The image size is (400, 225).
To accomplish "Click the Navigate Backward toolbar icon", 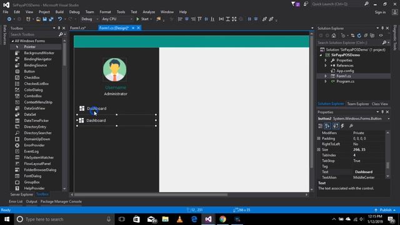I will click(9, 19).
